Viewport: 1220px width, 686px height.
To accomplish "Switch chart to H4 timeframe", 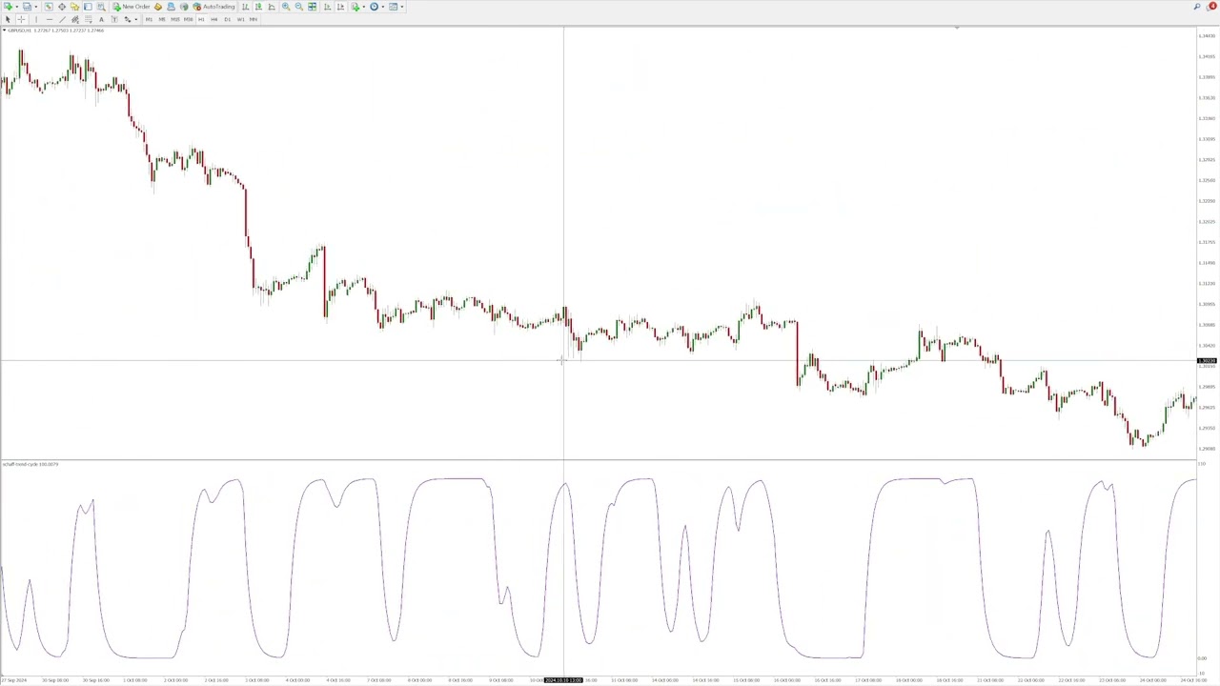I will point(214,19).
